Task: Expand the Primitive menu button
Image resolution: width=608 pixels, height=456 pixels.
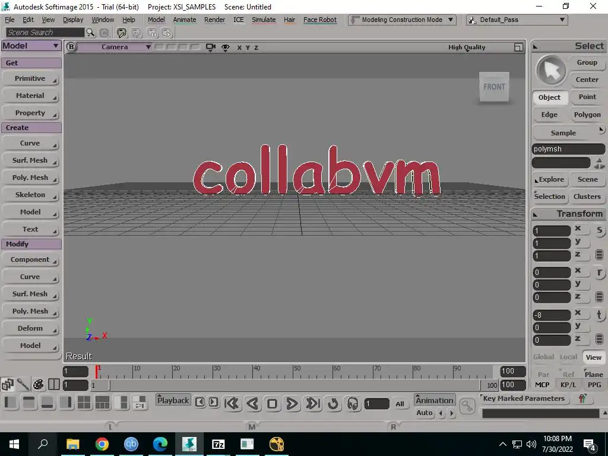Action: pyautogui.click(x=30, y=79)
